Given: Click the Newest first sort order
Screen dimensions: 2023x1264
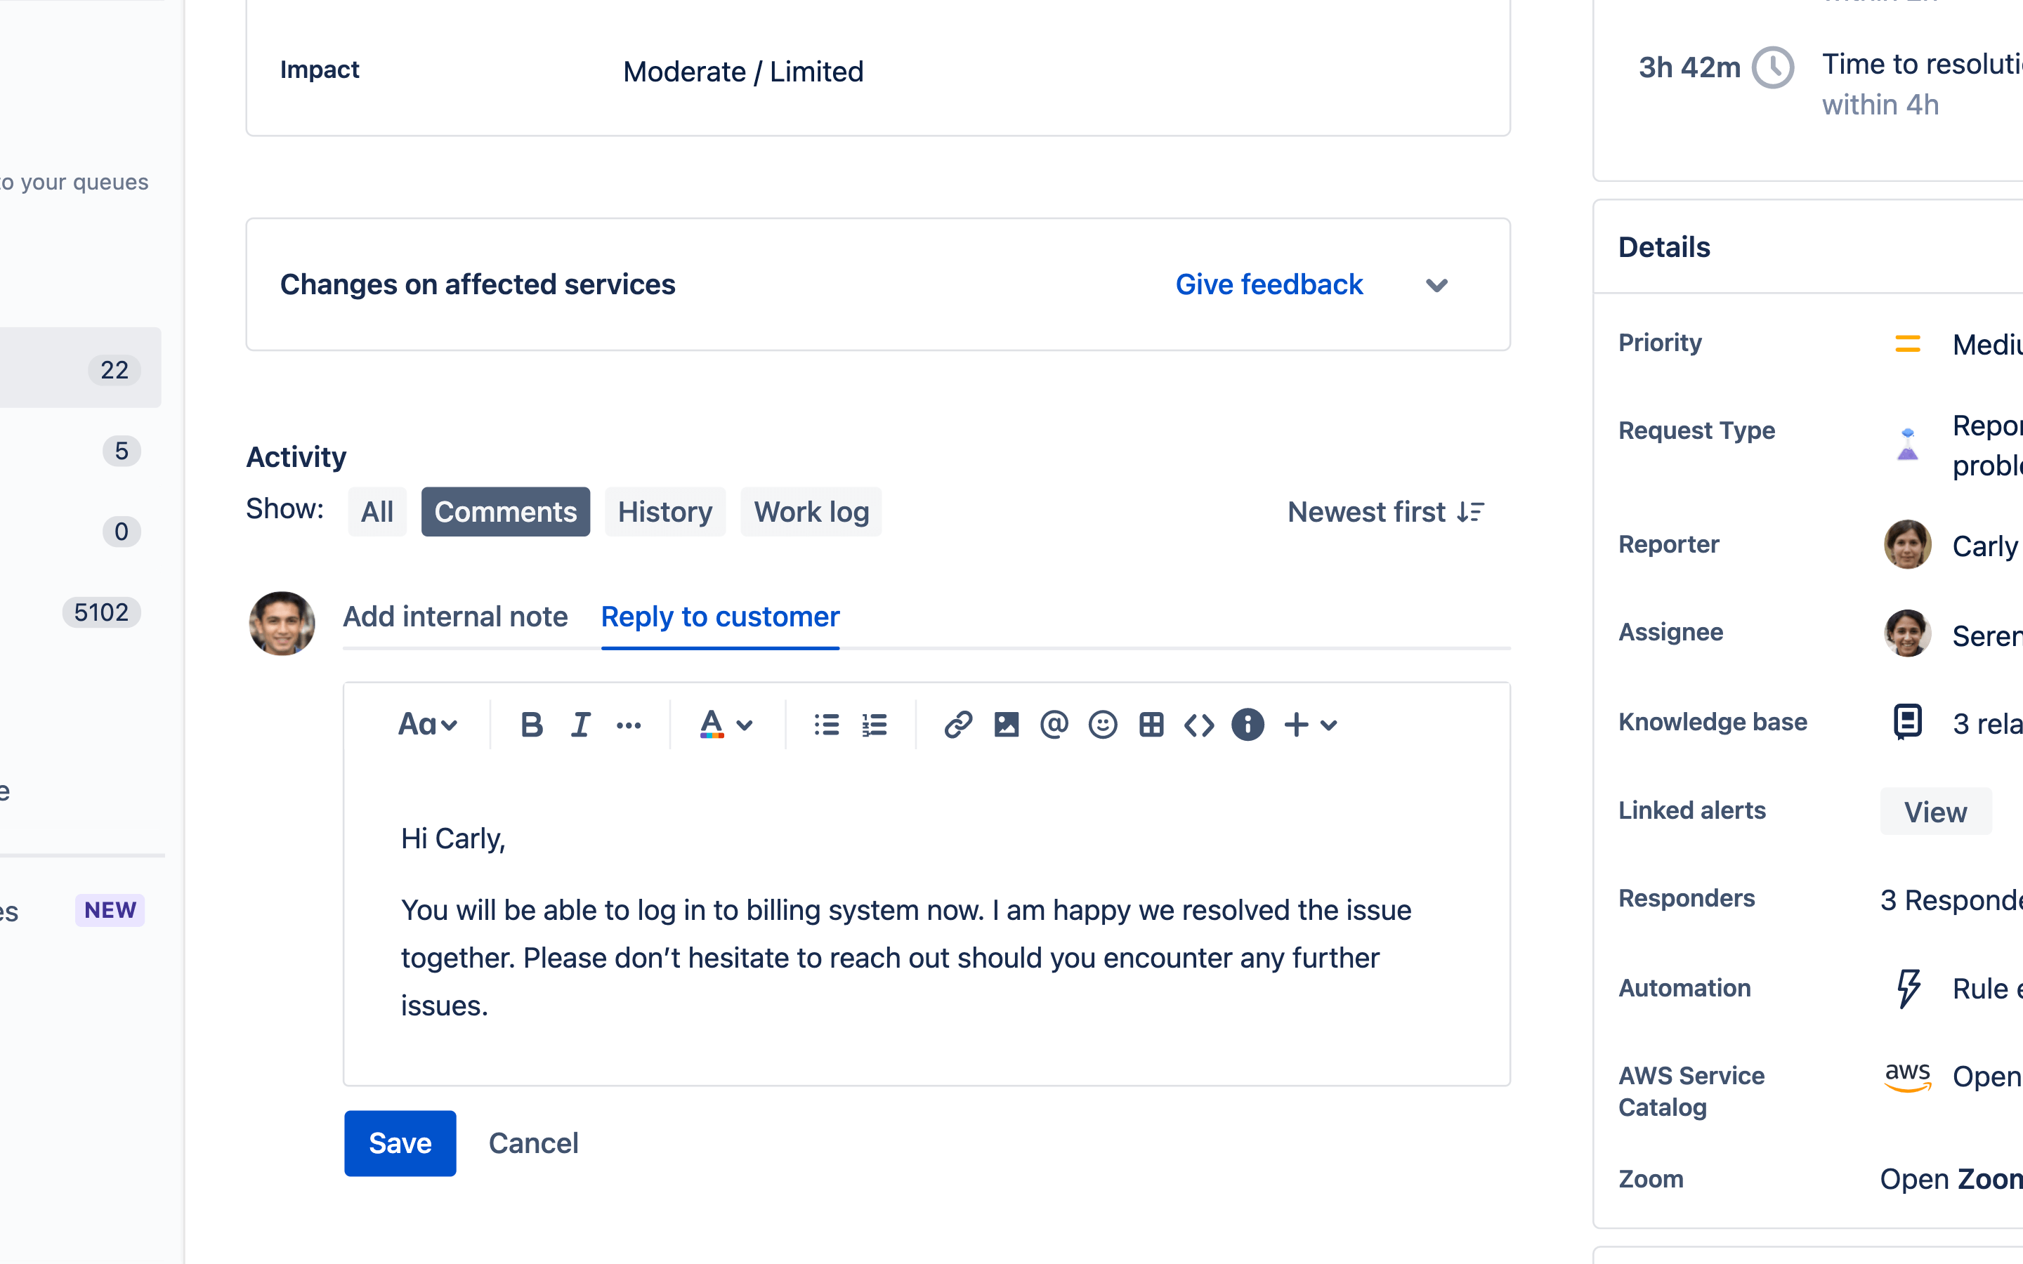Looking at the screenshot, I should tap(1384, 511).
